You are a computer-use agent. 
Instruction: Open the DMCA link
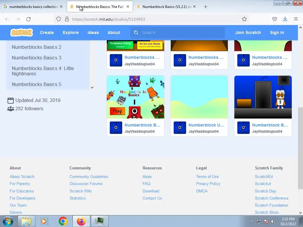click(x=202, y=191)
